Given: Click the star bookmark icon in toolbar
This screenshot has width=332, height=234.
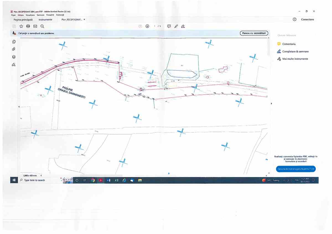Looking at the screenshot, I should tap(21, 26).
